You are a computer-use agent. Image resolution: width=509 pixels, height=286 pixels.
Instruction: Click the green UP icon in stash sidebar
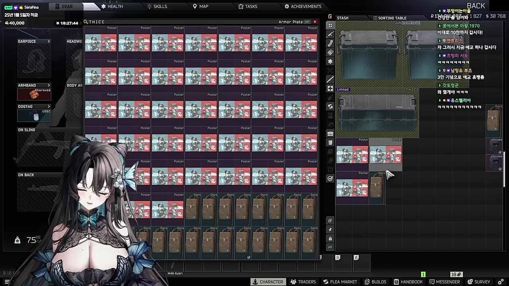(x=330, y=247)
